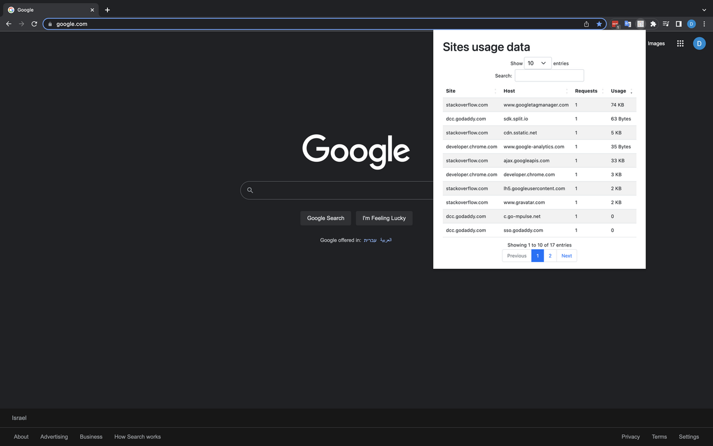Open the extensions puzzle-piece menu
Viewport: 713px width, 446px height.
pyautogui.click(x=653, y=23)
